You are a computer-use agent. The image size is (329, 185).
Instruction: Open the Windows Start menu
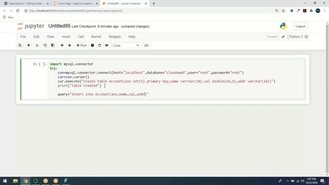pos(5,181)
